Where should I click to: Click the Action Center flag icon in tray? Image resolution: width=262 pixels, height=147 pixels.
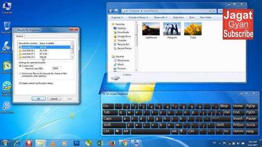coord(224,143)
